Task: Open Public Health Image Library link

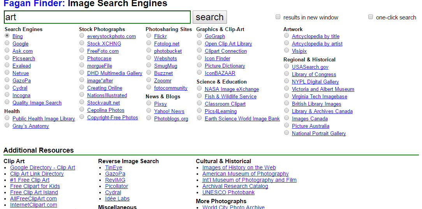Action: coord(44,118)
